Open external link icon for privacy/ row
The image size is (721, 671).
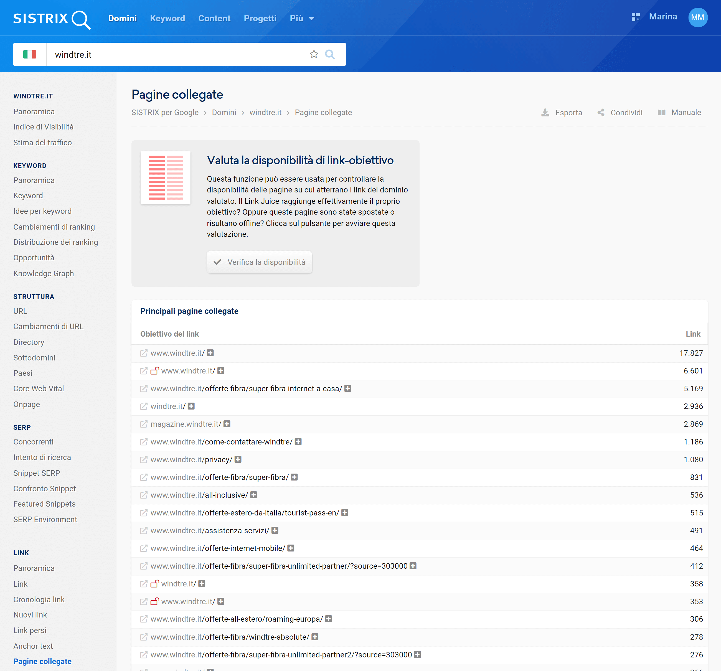(144, 459)
